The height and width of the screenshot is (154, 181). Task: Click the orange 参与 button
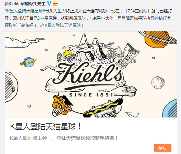tap(163, 148)
